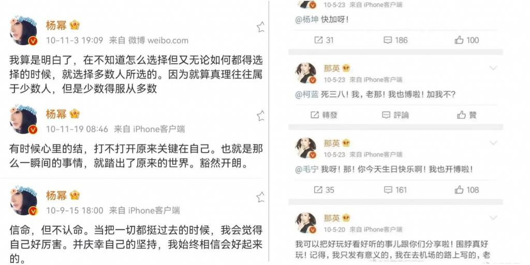Like the post with 108 likes
The width and height of the screenshot is (530, 265).
(x=467, y=190)
